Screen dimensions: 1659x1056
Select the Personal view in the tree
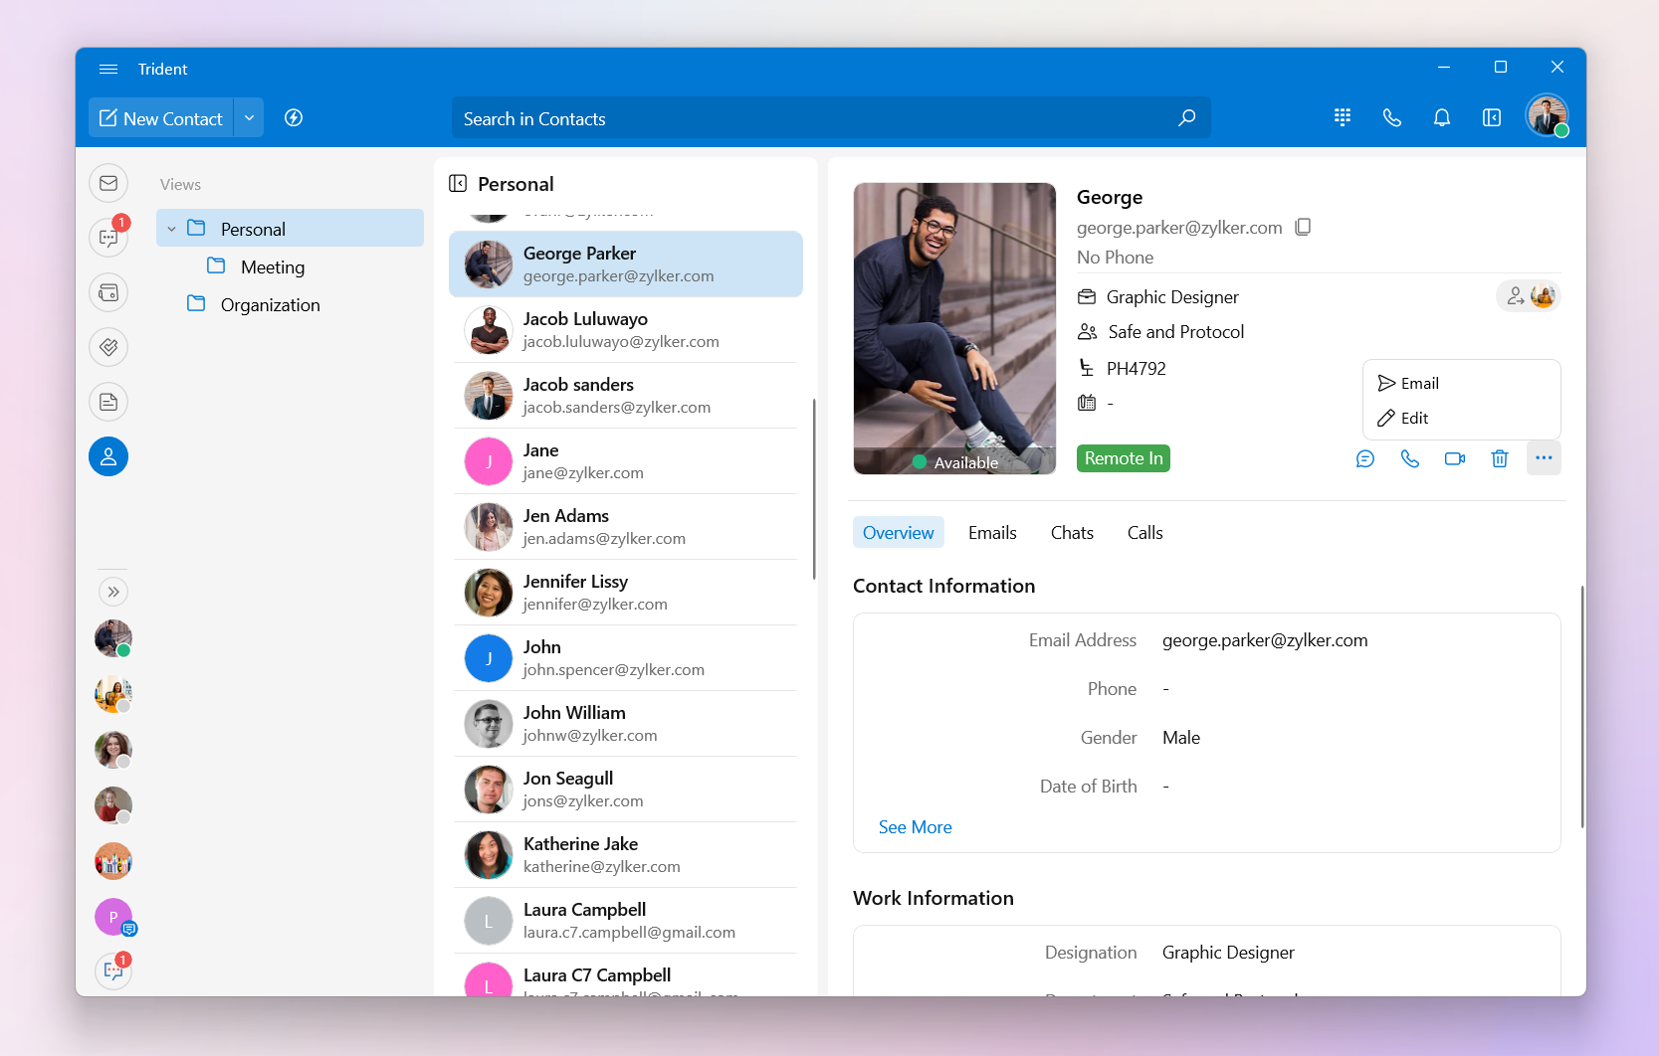pos(290,229)
